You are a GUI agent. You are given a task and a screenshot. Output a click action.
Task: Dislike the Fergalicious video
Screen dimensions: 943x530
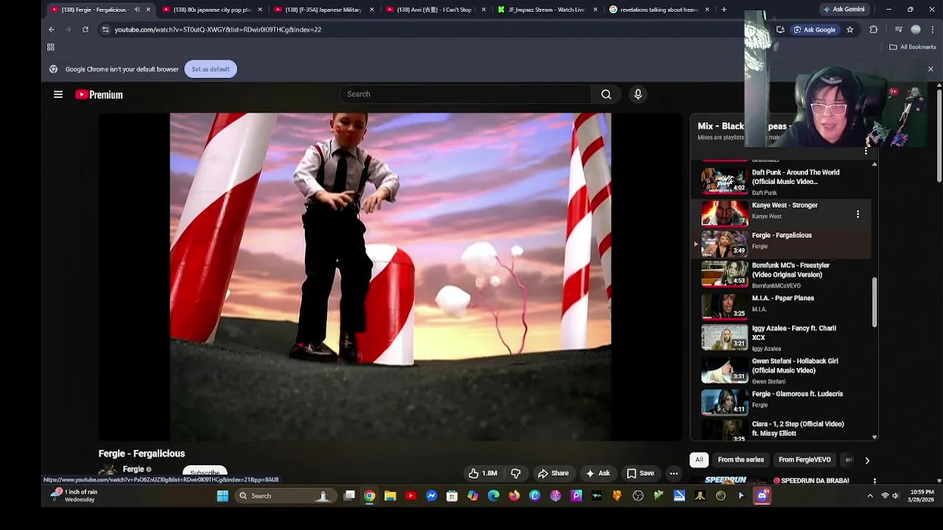point(516,473)
